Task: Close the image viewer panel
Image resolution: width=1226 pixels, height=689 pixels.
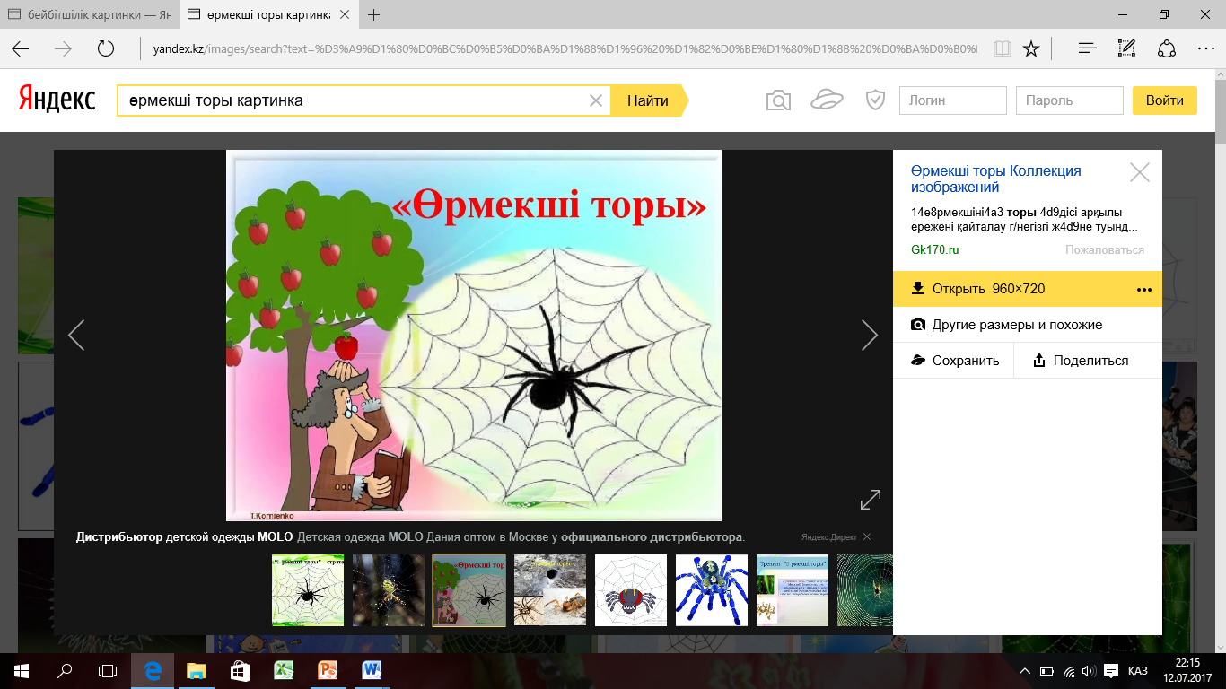Action: pyautogui.click(x=1140, y=172)
